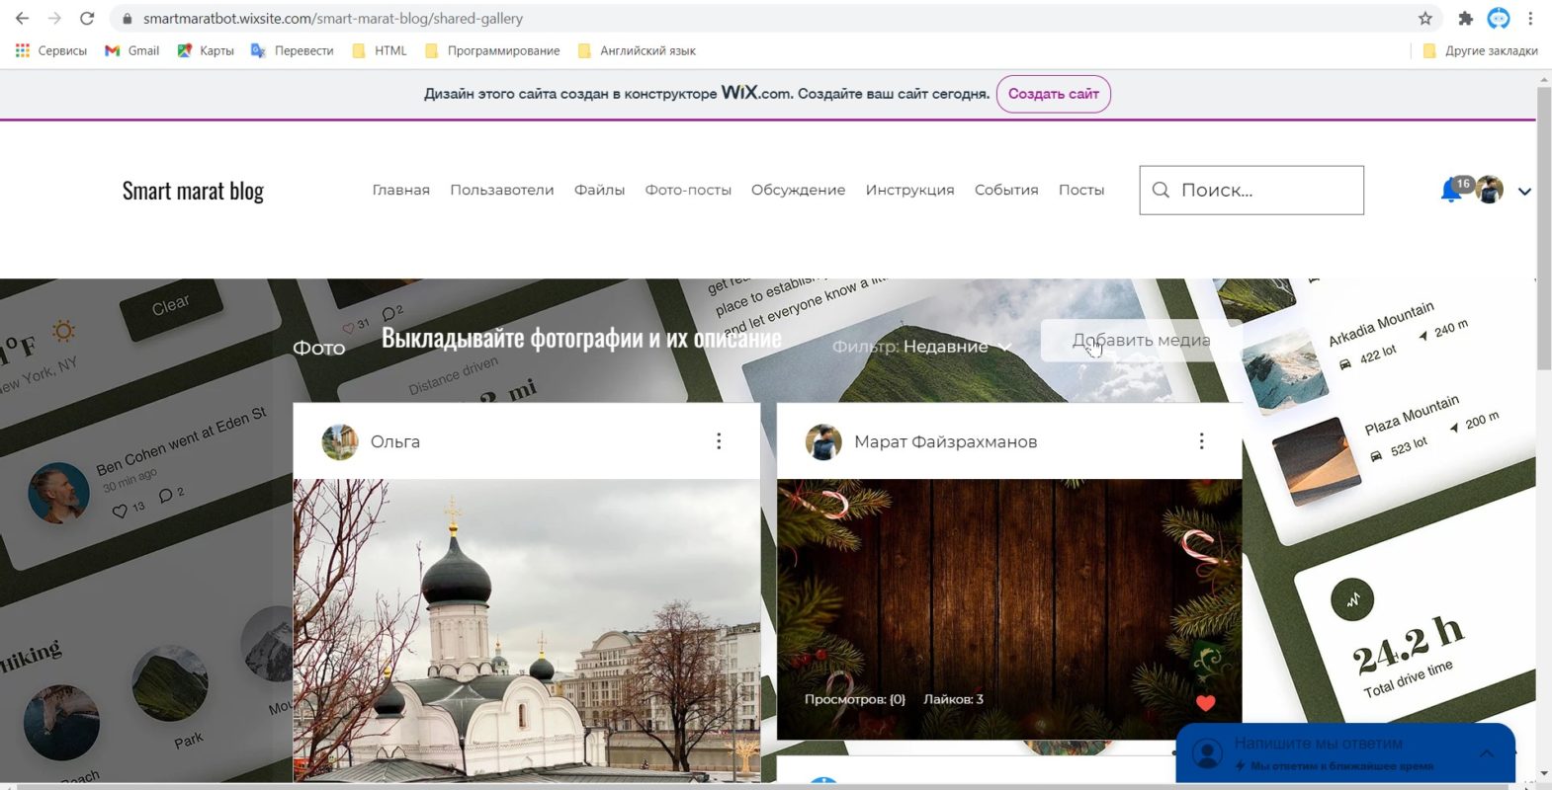
Task: Open the three-dot menu on Ольга's post
Action: pos(719,441)
